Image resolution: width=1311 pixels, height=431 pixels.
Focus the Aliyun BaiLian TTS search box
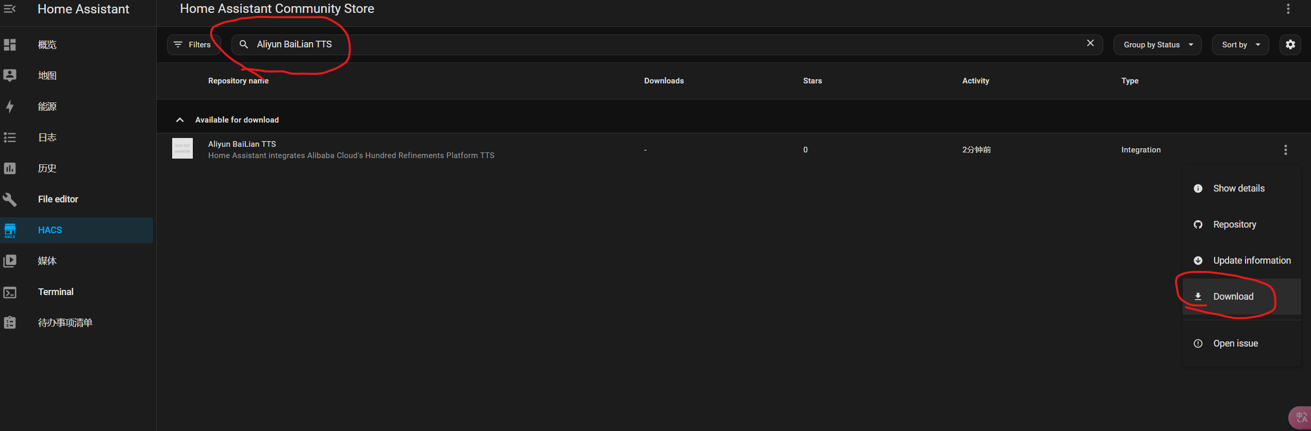[667, 45]
